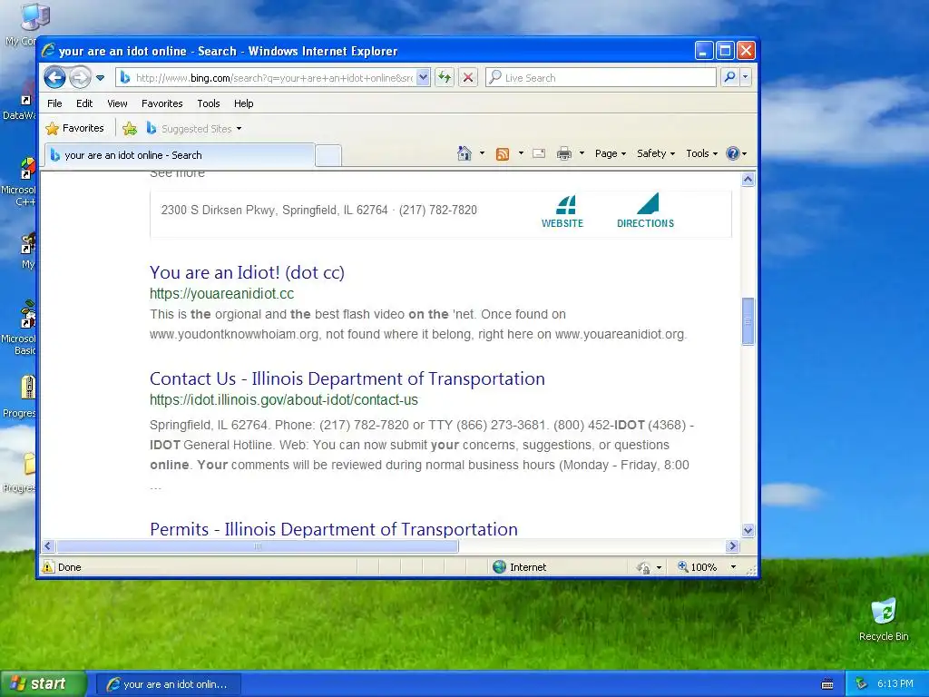This screenshot has width=929, height=697.
Task: Click the vertical scrollbar down arrow
Action: click(x=748, y=530)
